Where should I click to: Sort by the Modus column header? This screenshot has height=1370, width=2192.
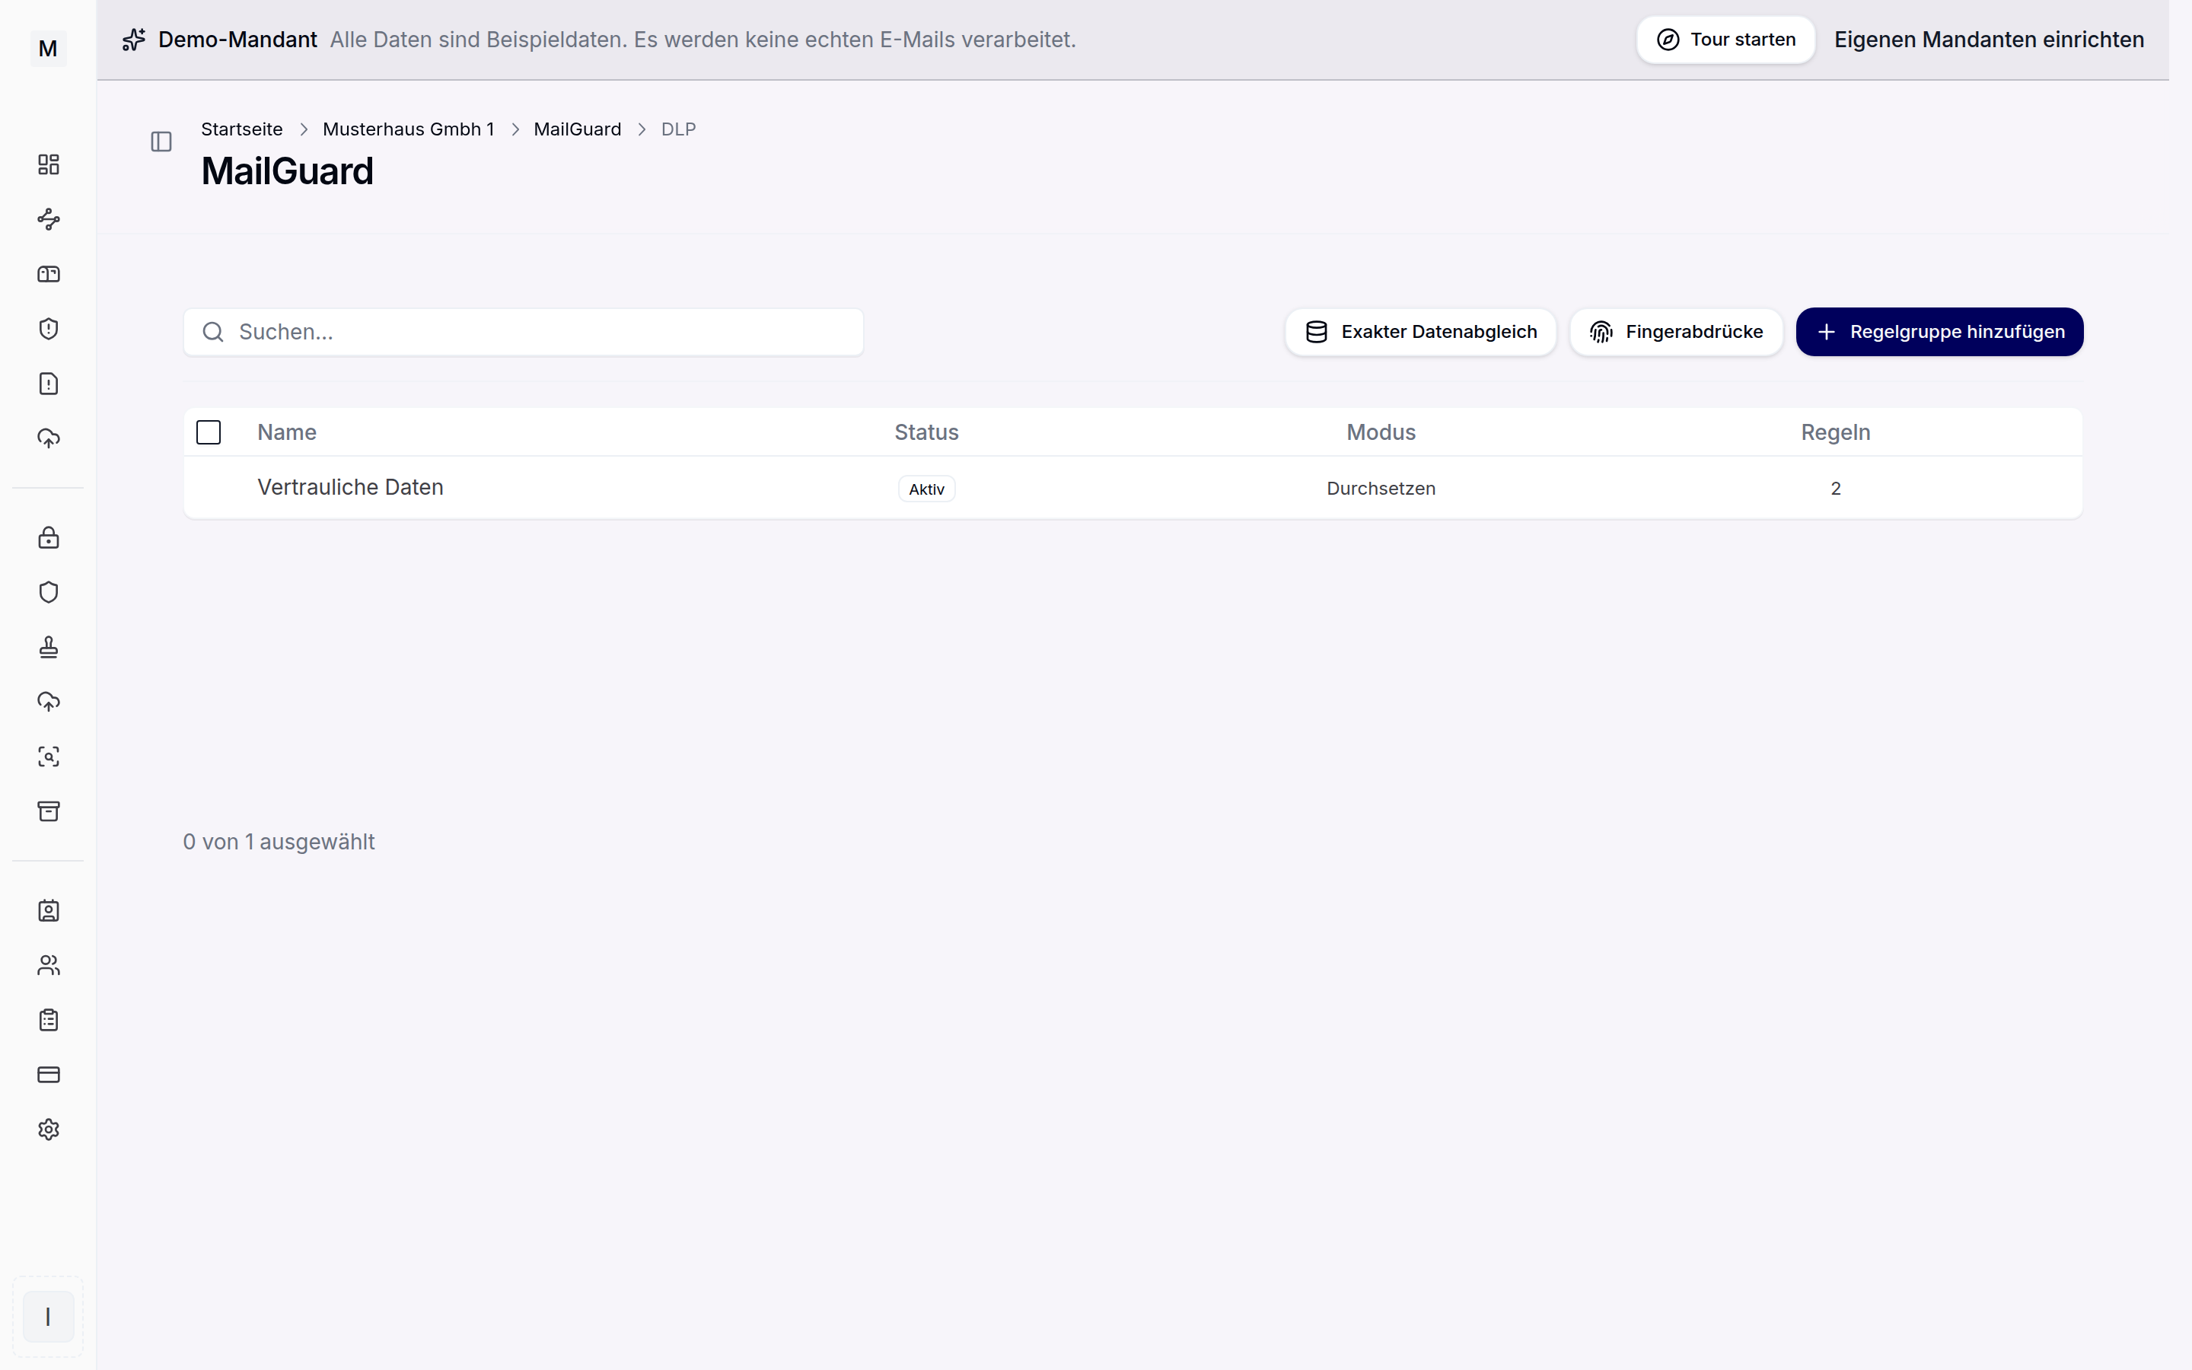pyautogui.click(x=1381, y=432)
